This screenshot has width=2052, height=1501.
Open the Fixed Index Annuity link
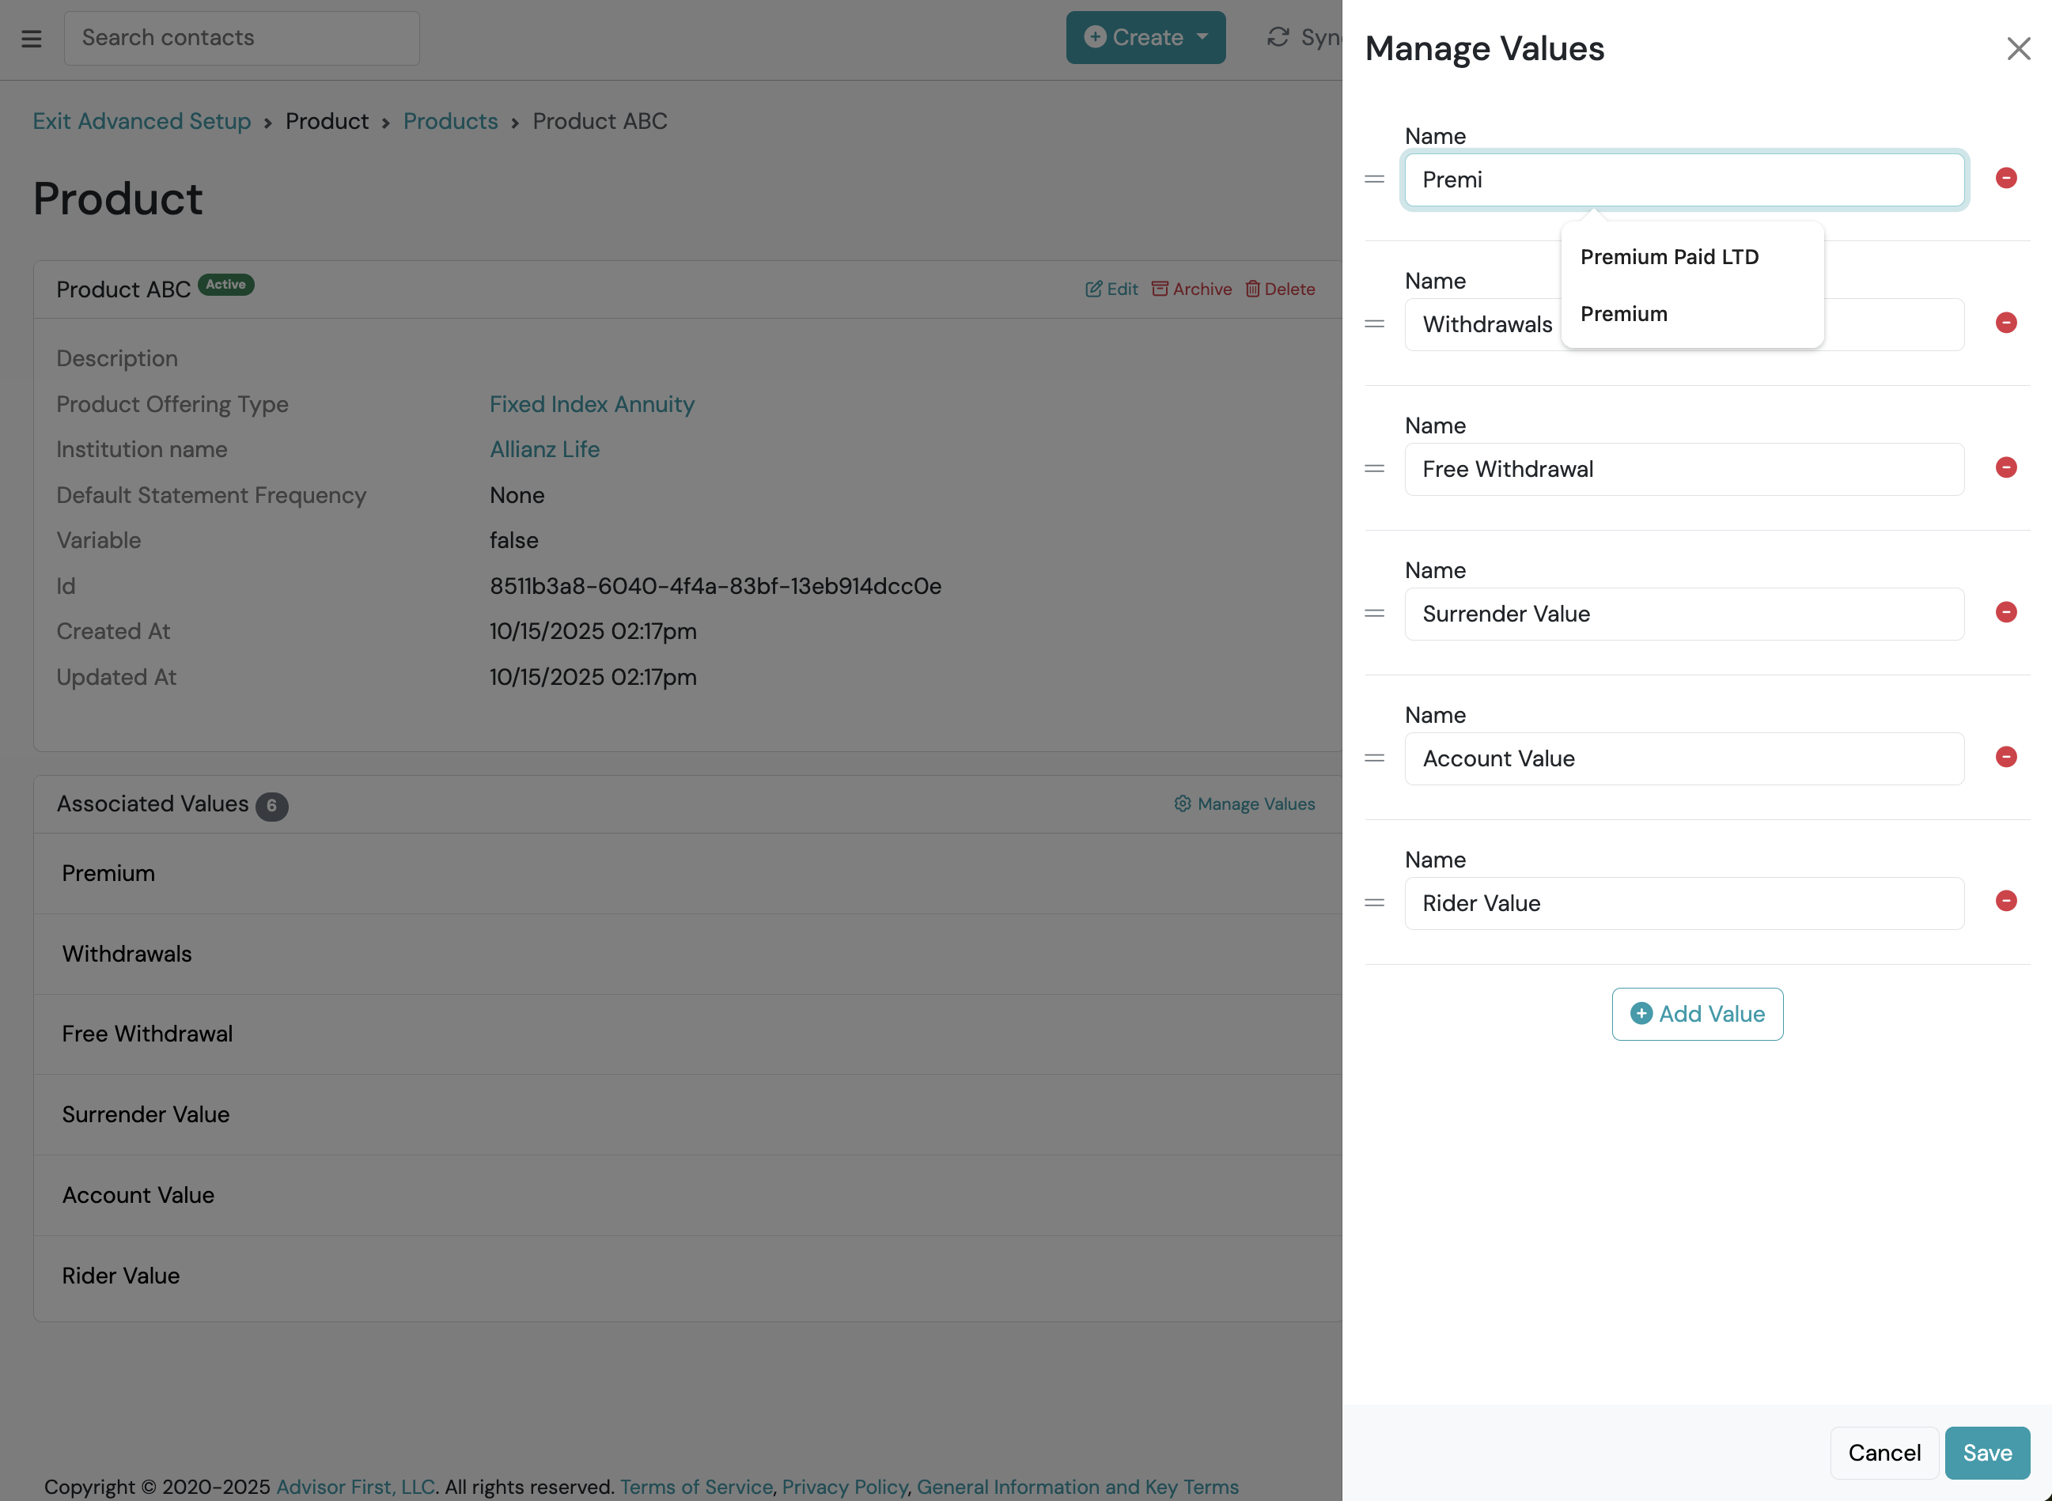click(592, 404)
